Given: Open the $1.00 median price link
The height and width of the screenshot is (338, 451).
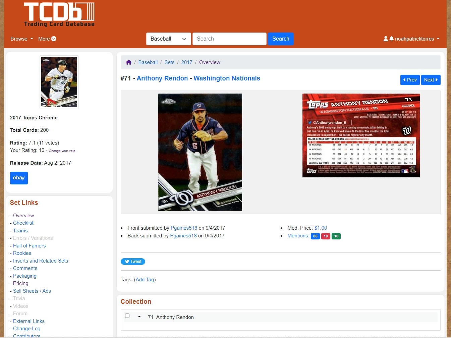Looking at the screenshot, I should click(321, 228).
